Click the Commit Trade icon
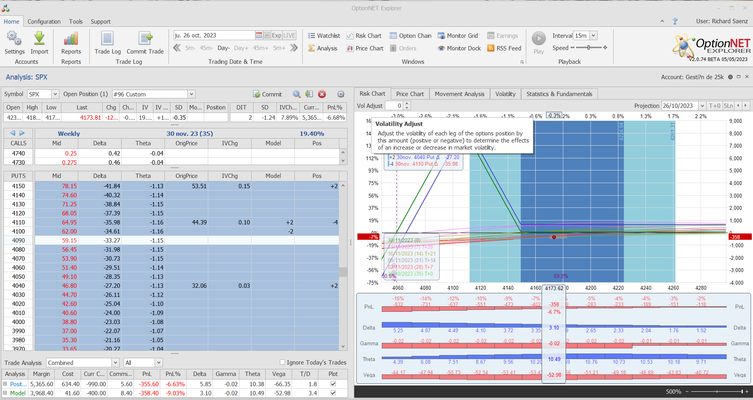Image resolution: width=753 pixels, height=400 pixels. coord(145,39)
